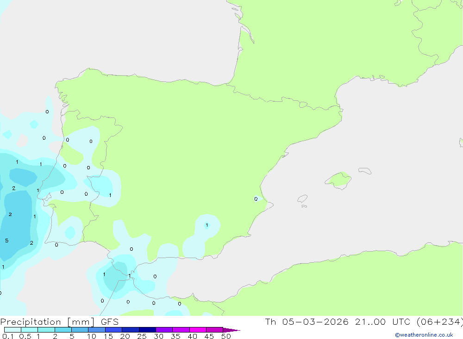Click the "GFS" model label

(110, 321)
